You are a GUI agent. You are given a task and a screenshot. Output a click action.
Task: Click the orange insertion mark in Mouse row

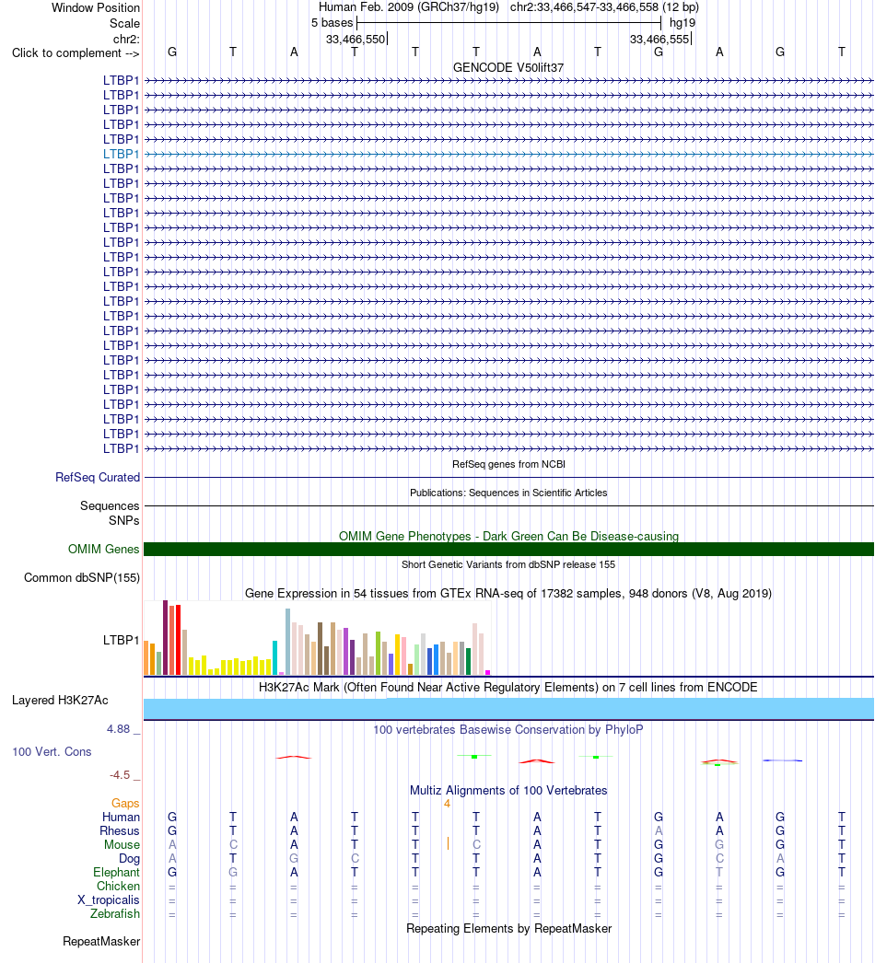(x=448, y=844)
